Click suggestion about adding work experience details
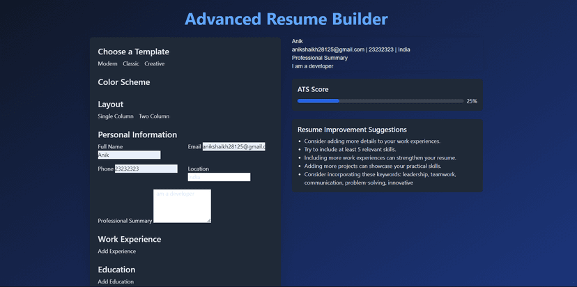 pyautogui.click(x=372, y=141)
